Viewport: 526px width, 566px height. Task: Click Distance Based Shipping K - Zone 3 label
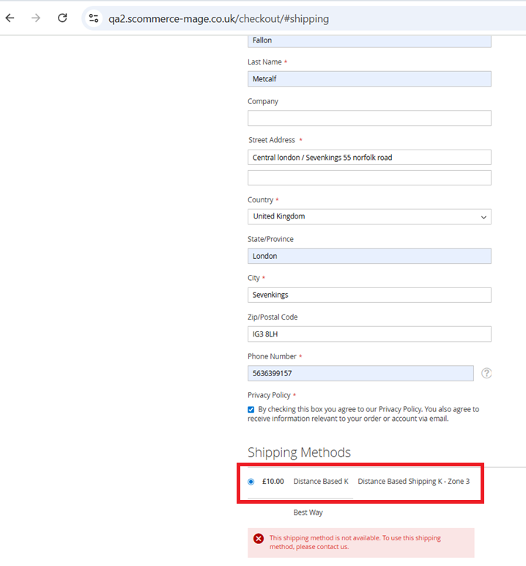point(413,482)
